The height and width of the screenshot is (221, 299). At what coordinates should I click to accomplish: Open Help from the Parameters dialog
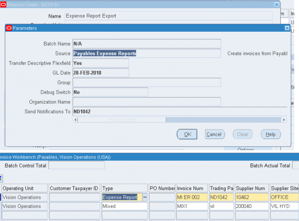(x=270, y=134)
